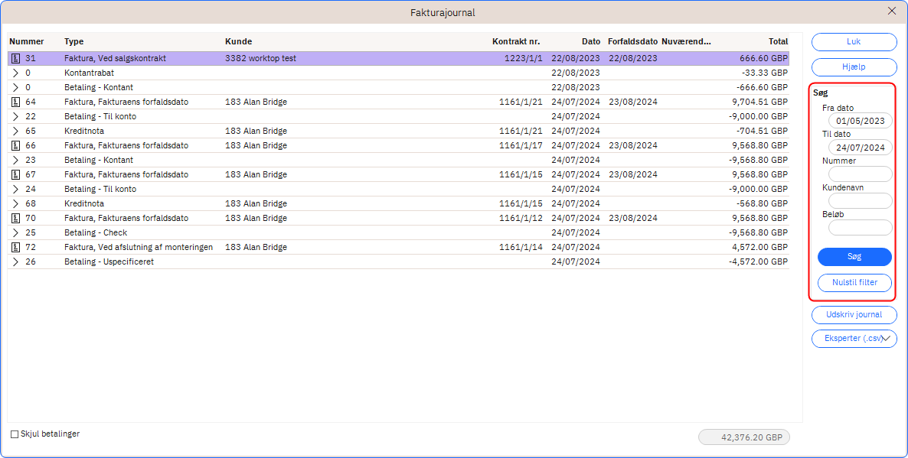Click the invoice icon beside number 66
Viewport: 908px width, 458px height.
tap(15, 145)
